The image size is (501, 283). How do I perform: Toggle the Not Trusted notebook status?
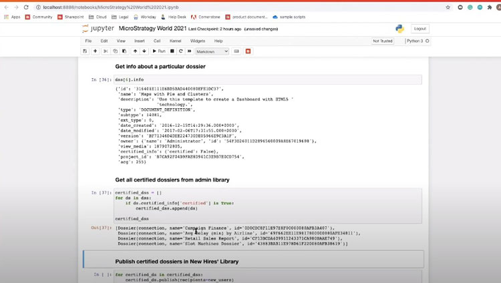(383, 41)
